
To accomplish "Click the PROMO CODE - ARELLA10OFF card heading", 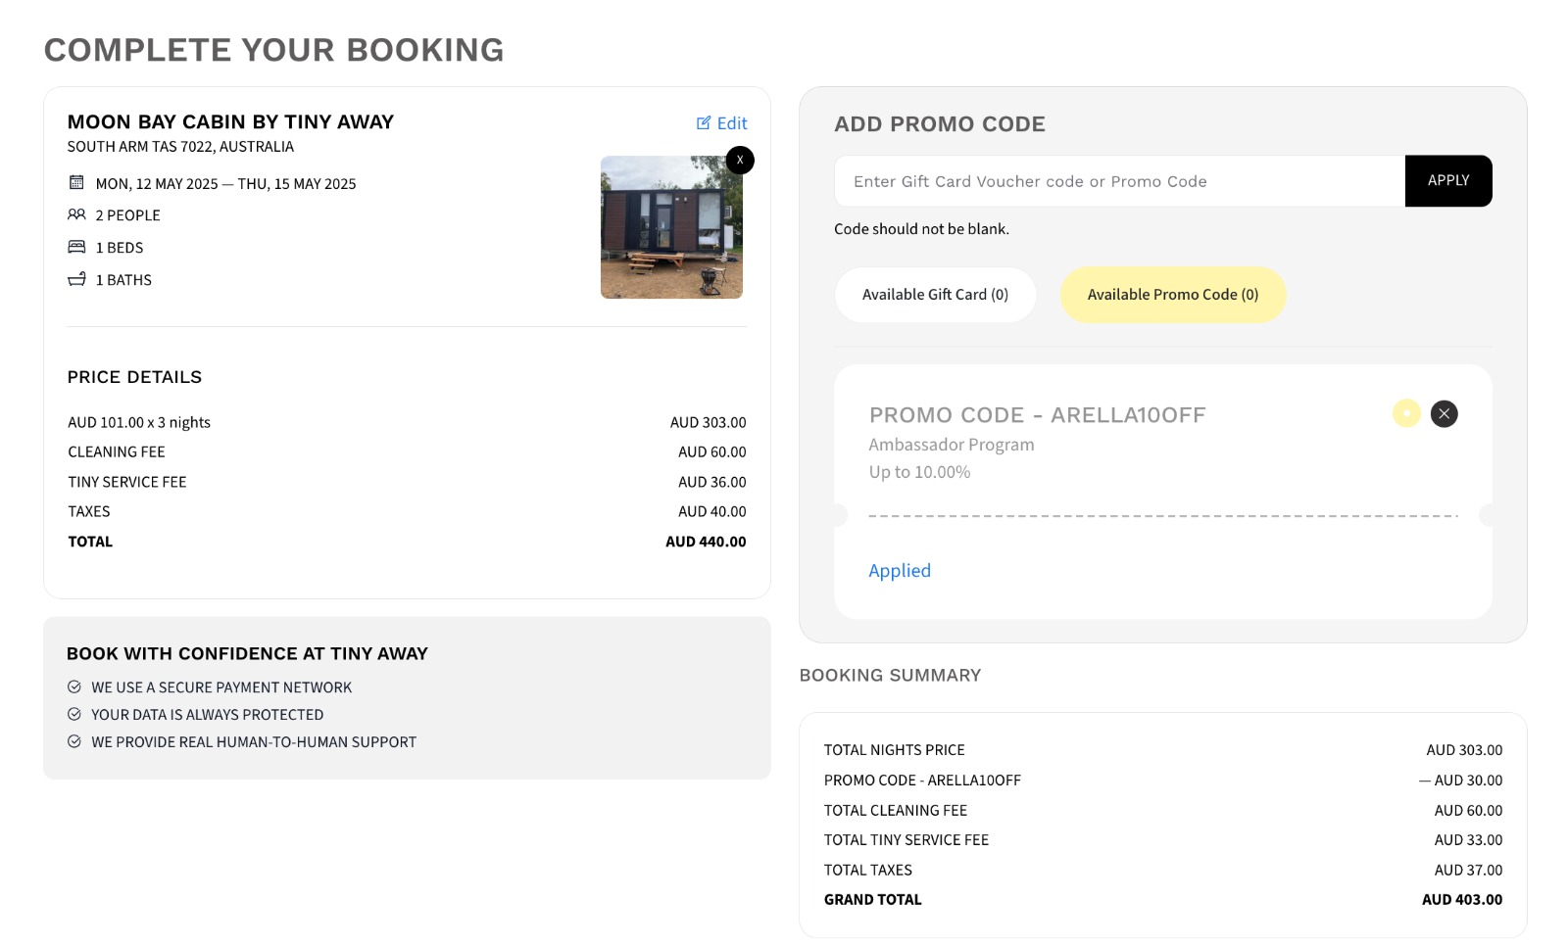I will tap(1037, 414).
